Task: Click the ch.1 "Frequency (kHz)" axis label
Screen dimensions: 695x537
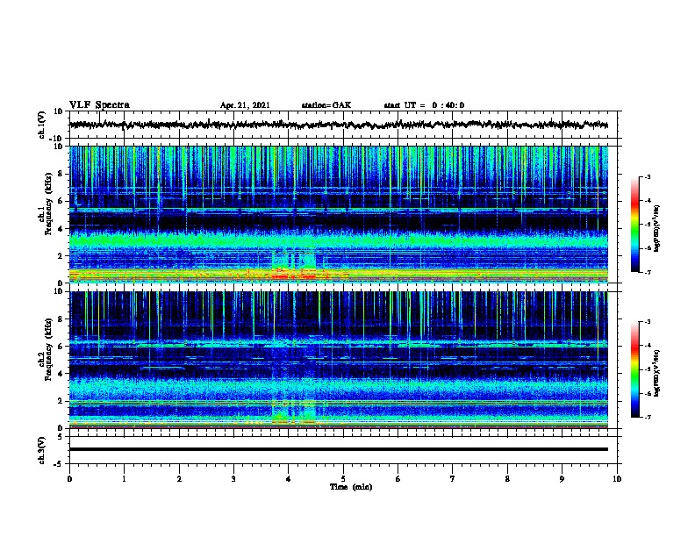Action: coord(48,204)
